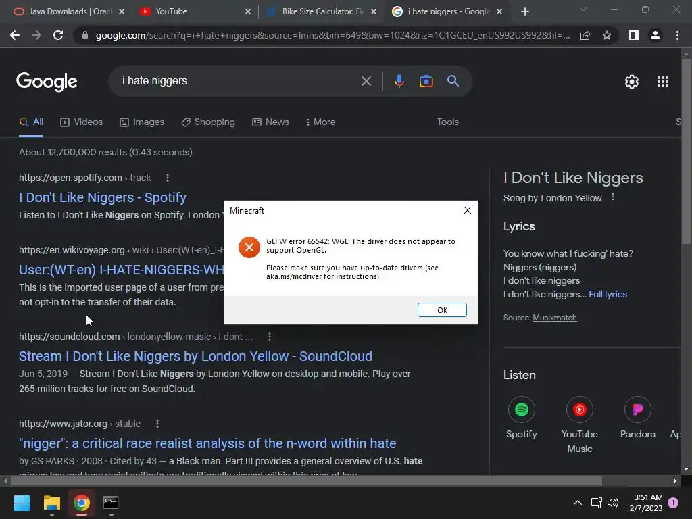
Task: Click the page vertical scrollbar thumb
Action: [x=686, y=151]
